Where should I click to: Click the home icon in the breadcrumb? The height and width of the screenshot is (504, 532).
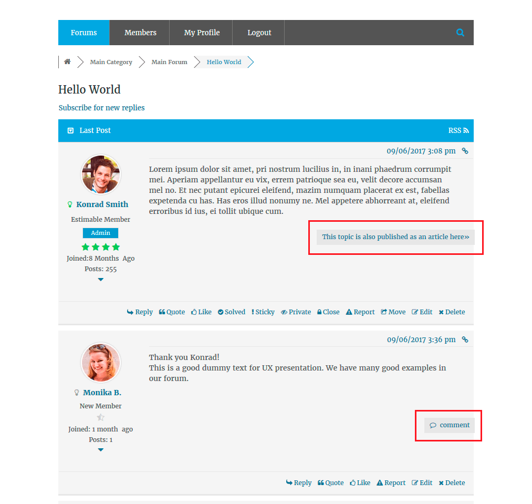(x=67, y=61)
